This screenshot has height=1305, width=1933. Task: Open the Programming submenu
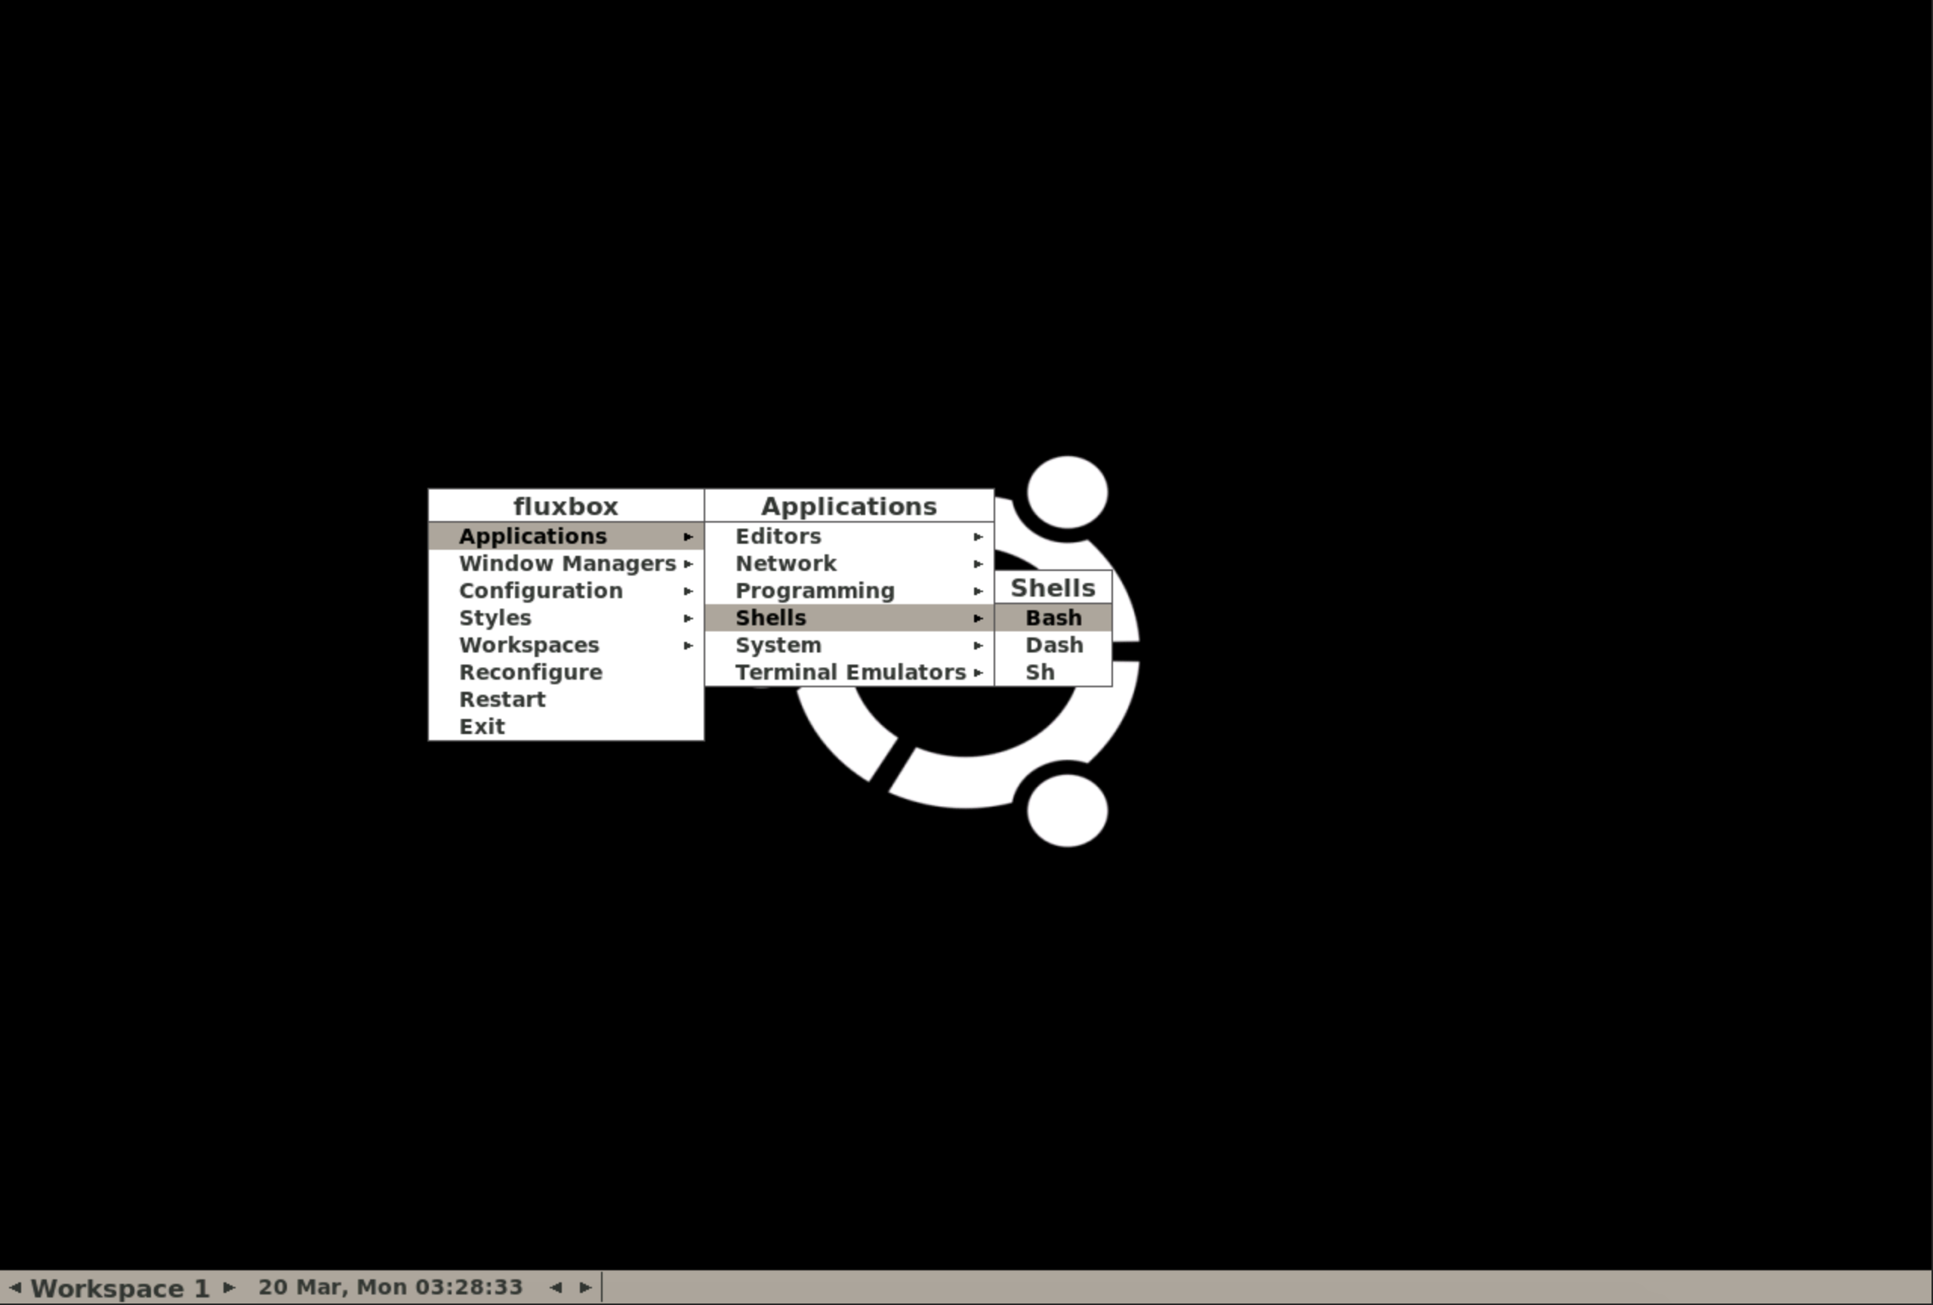pyautogui.click(x=849, y=591)
